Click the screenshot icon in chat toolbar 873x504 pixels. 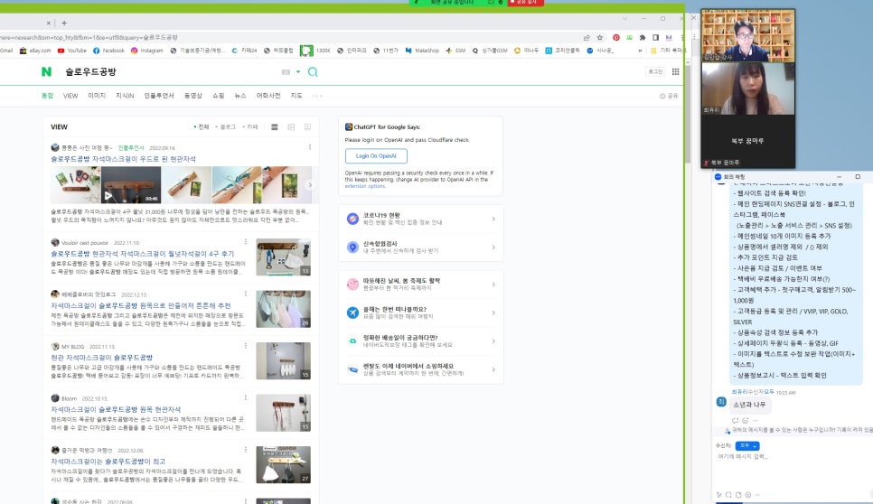coord(728,495)
